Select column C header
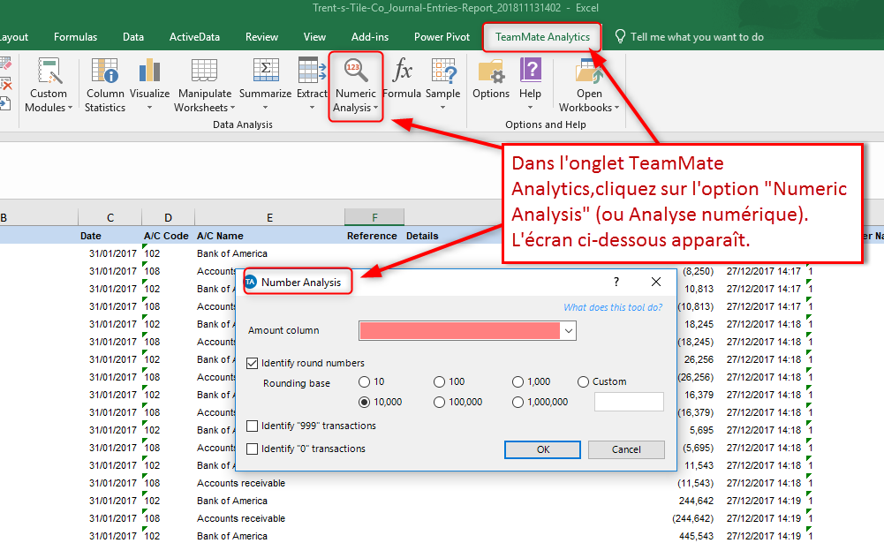The image size is (884, 543). [110, 218]
